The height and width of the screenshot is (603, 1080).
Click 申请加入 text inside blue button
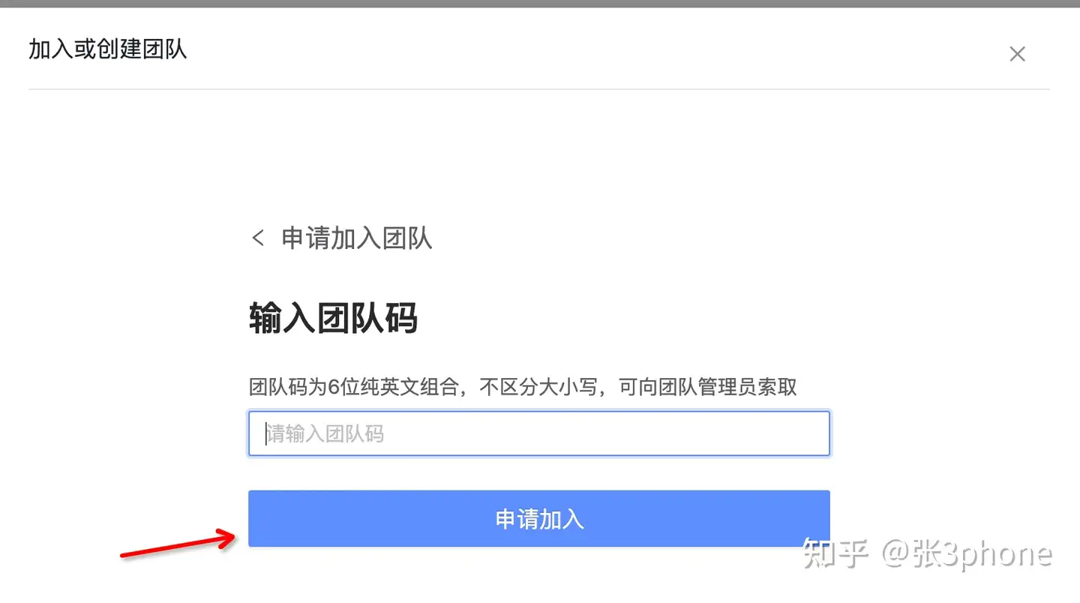coord(539,519)
